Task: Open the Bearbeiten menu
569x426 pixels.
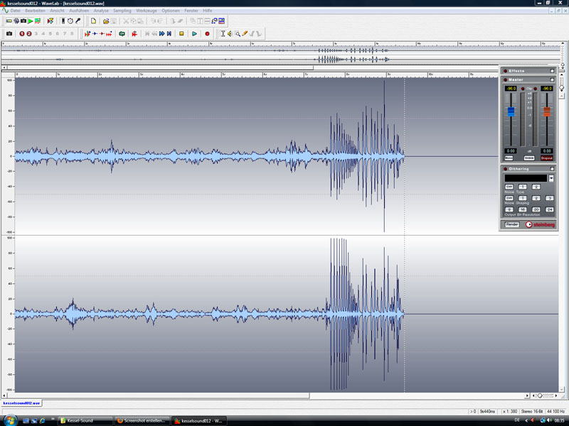Action: 35,11
